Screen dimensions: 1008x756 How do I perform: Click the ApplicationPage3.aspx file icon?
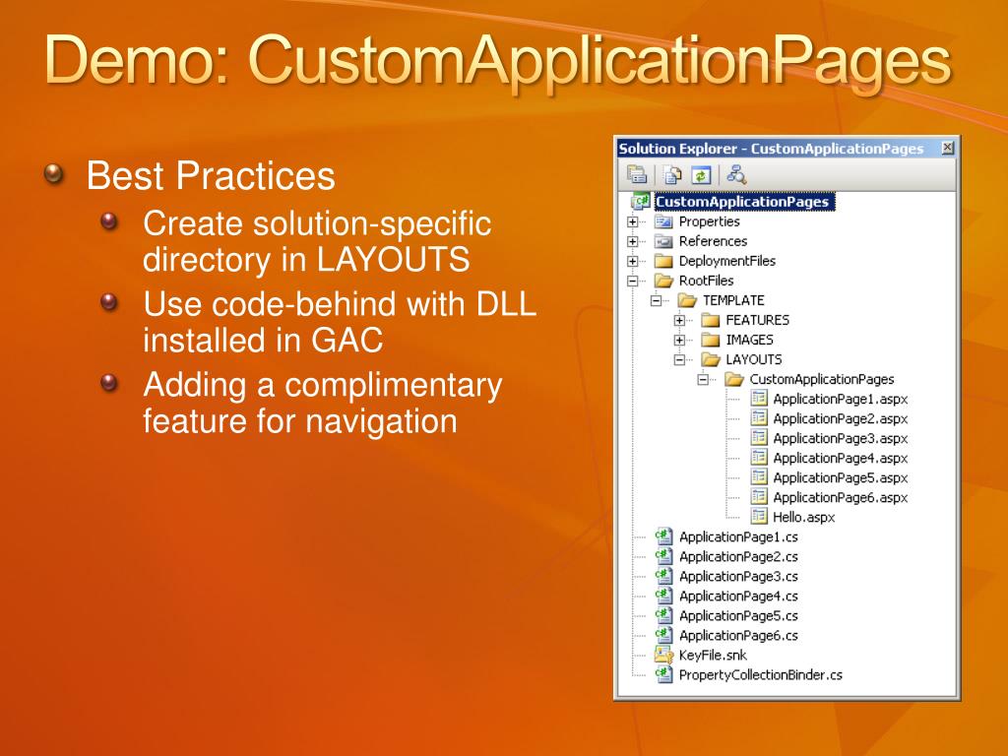pos(759,438)
